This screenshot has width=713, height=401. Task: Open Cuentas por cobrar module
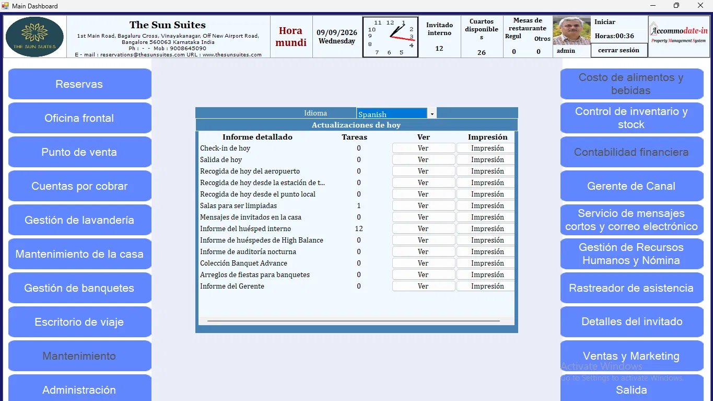pos(79,186)
